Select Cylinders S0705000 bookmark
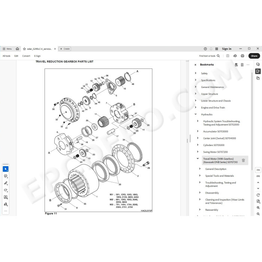Screen dimensions: 262x262 tap(214, 145)
